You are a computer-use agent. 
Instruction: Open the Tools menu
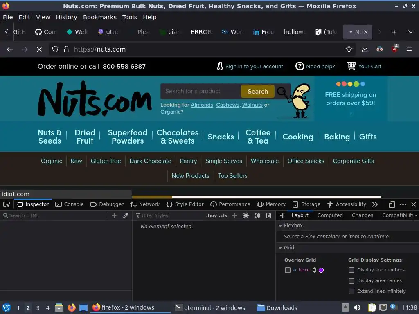[130, 17]
